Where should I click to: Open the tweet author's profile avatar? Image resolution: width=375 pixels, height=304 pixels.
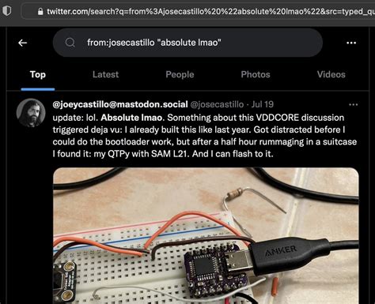pos(31,113)
